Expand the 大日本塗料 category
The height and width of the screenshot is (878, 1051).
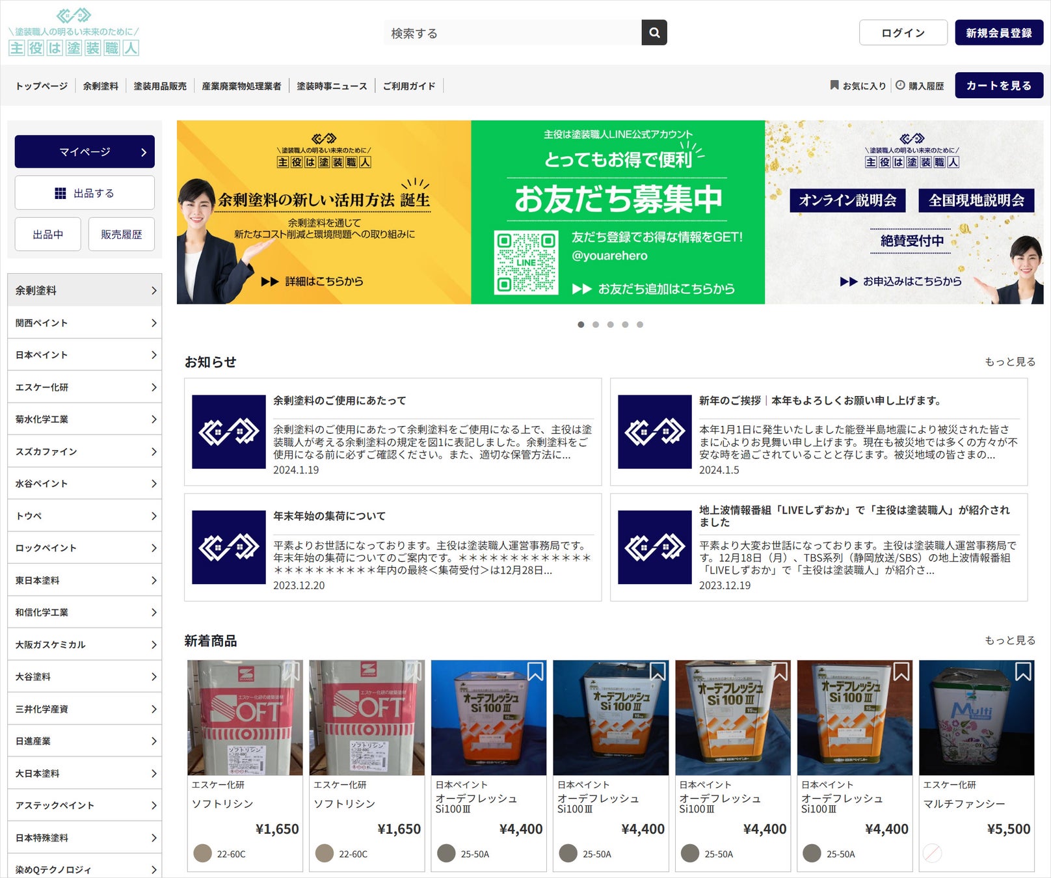point(85,773)
